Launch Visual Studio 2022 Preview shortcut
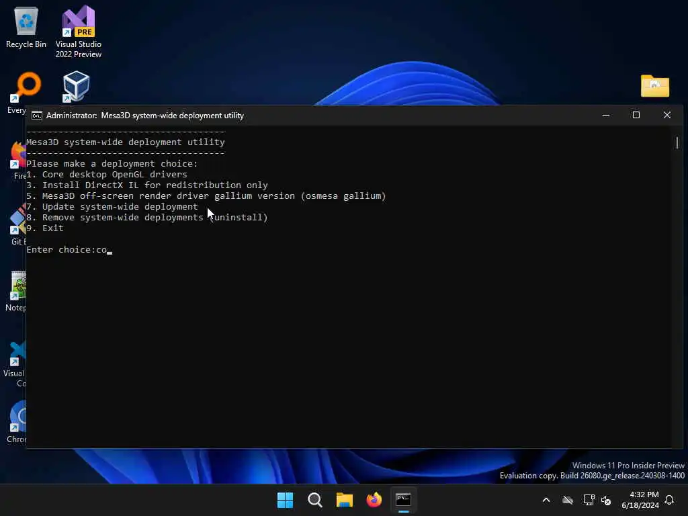Viewport: 688px width, 516px height. pyautogui.click(x=78, y=32)
